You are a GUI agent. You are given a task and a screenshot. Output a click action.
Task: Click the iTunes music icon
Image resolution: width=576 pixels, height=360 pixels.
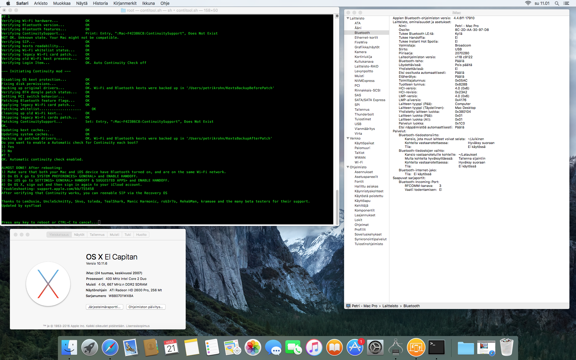click(314, 347)
